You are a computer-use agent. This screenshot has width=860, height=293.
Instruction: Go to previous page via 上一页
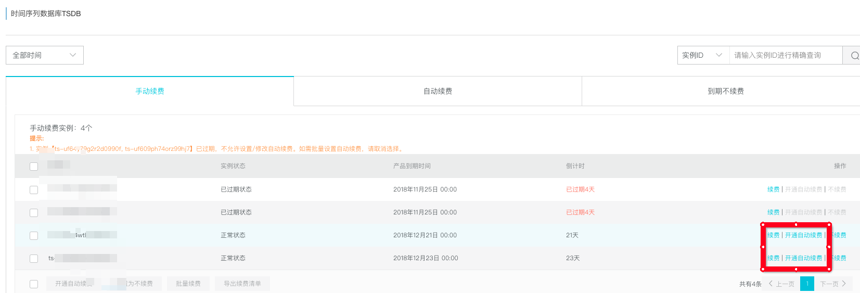pyautogui.click(x=781, y=284)
